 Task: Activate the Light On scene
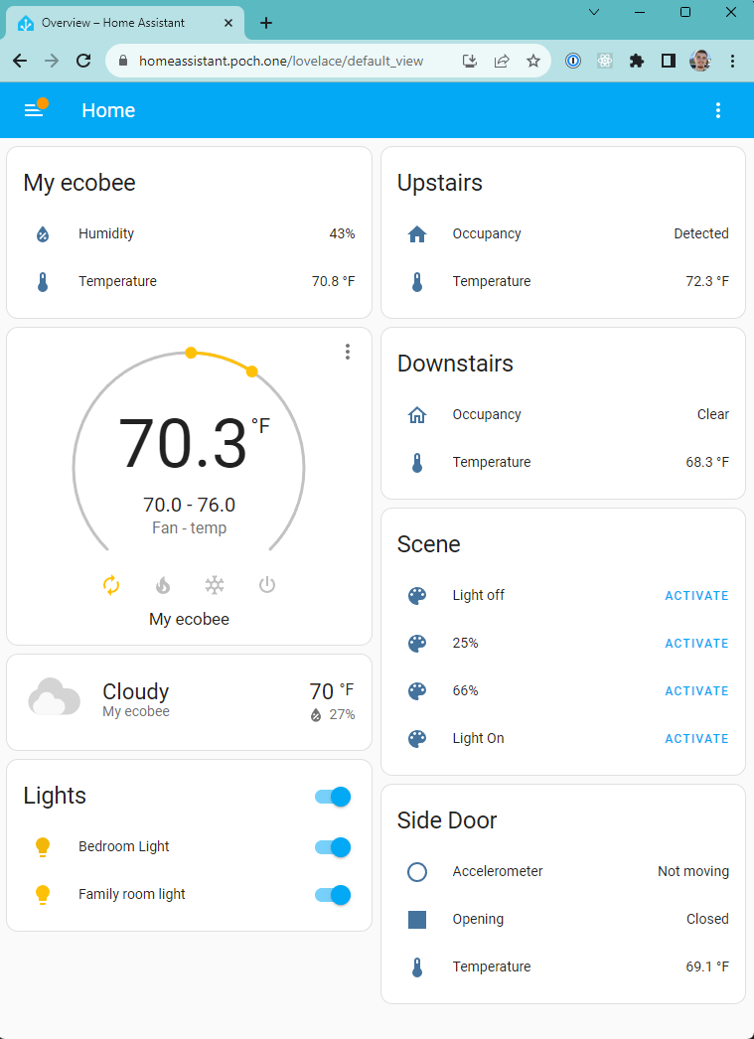[697, 739]
